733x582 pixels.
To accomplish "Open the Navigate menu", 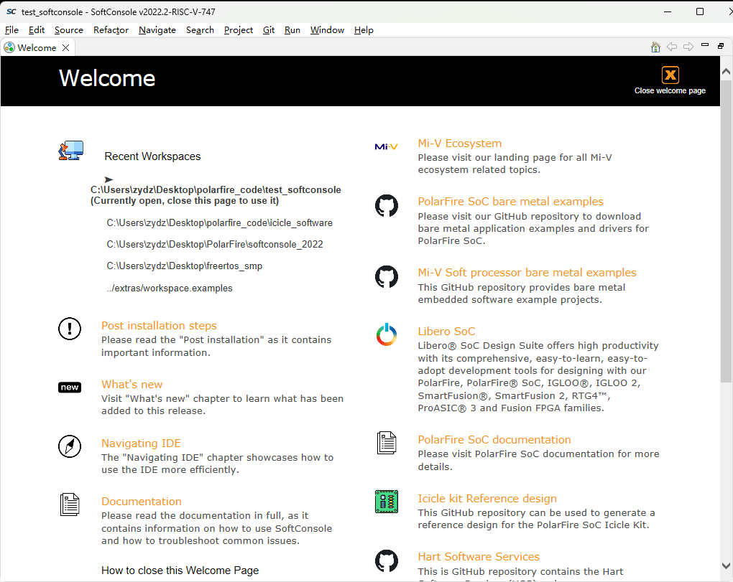I will tap(157, 30).
